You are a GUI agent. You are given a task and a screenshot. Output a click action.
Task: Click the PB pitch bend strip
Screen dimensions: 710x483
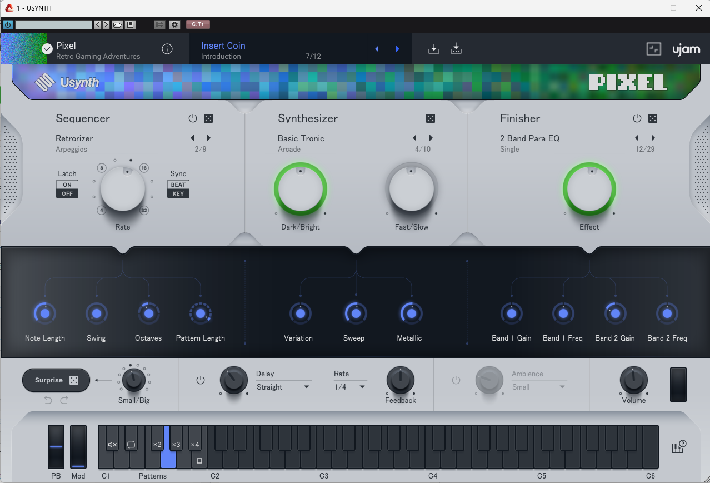click(56, 447)
